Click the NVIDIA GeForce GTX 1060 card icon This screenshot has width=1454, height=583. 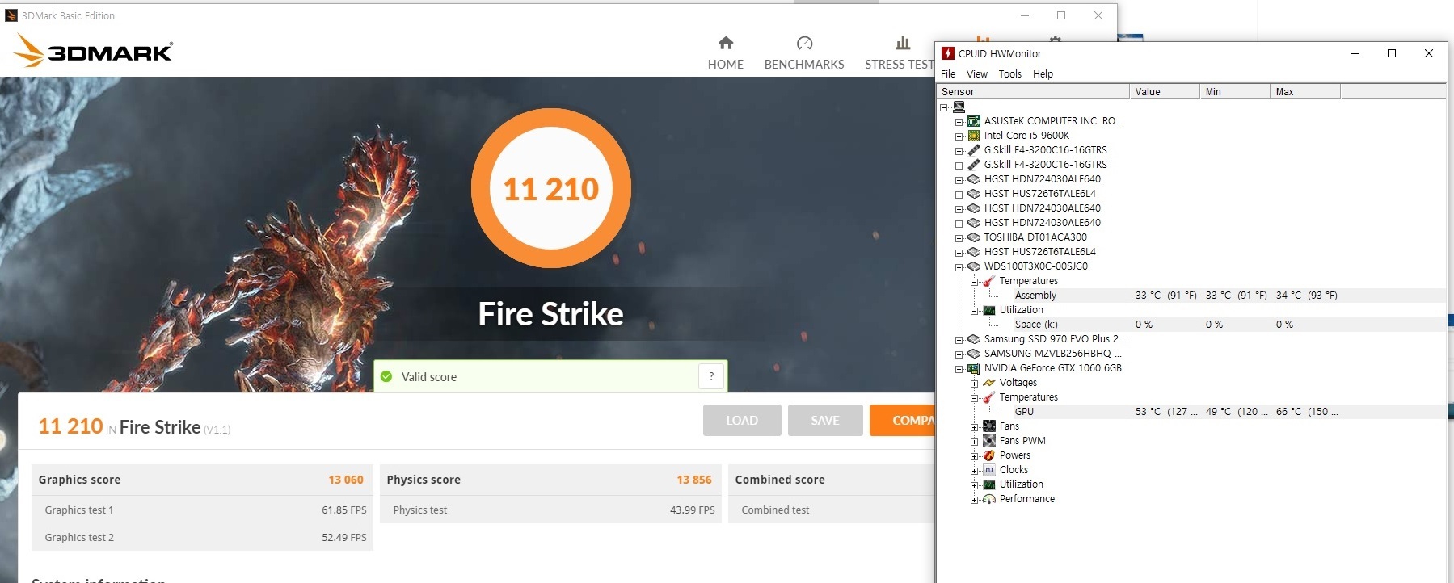tap(974, 368)
